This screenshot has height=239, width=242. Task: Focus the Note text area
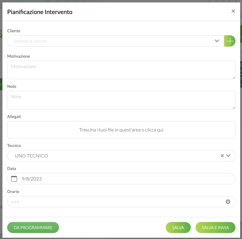click(x=121, y=100)
